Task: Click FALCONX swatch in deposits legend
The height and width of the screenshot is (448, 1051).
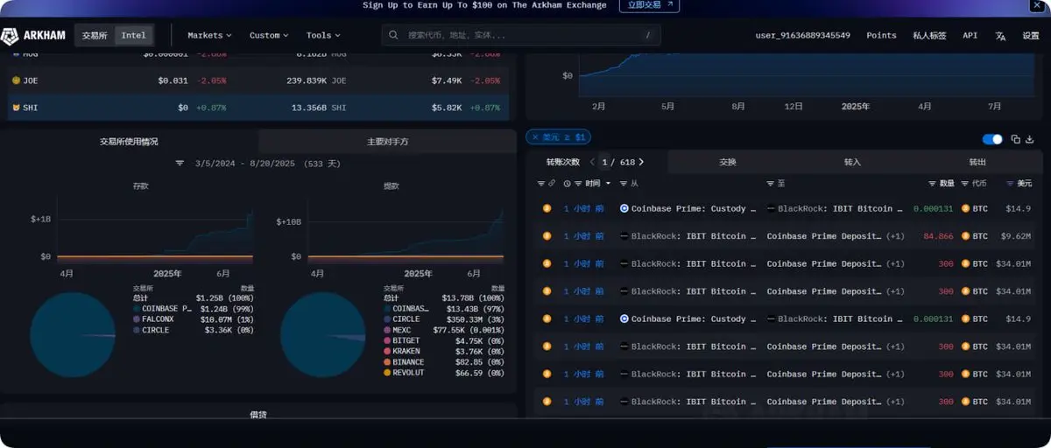Action: pos(136,319)
